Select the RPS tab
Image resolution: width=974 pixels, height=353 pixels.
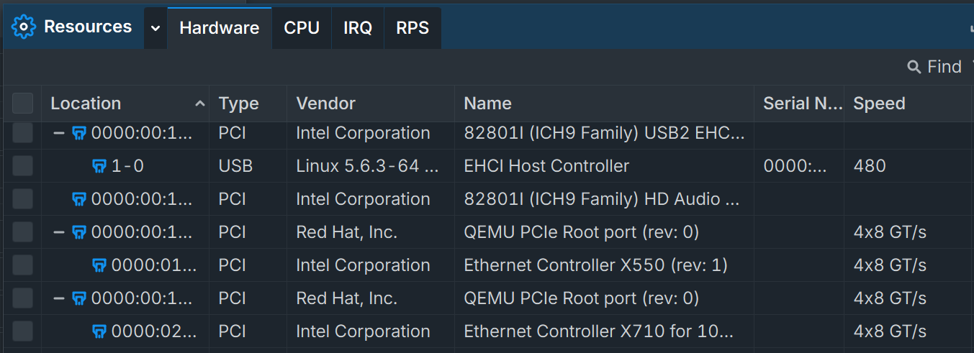412,28
